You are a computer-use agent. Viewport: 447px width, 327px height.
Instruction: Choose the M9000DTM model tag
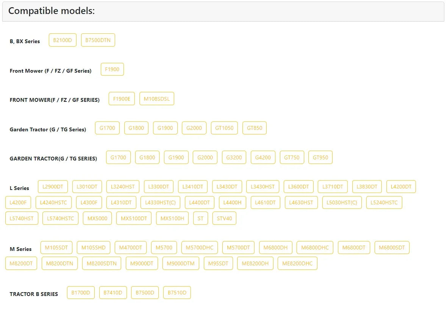point(181,263)
